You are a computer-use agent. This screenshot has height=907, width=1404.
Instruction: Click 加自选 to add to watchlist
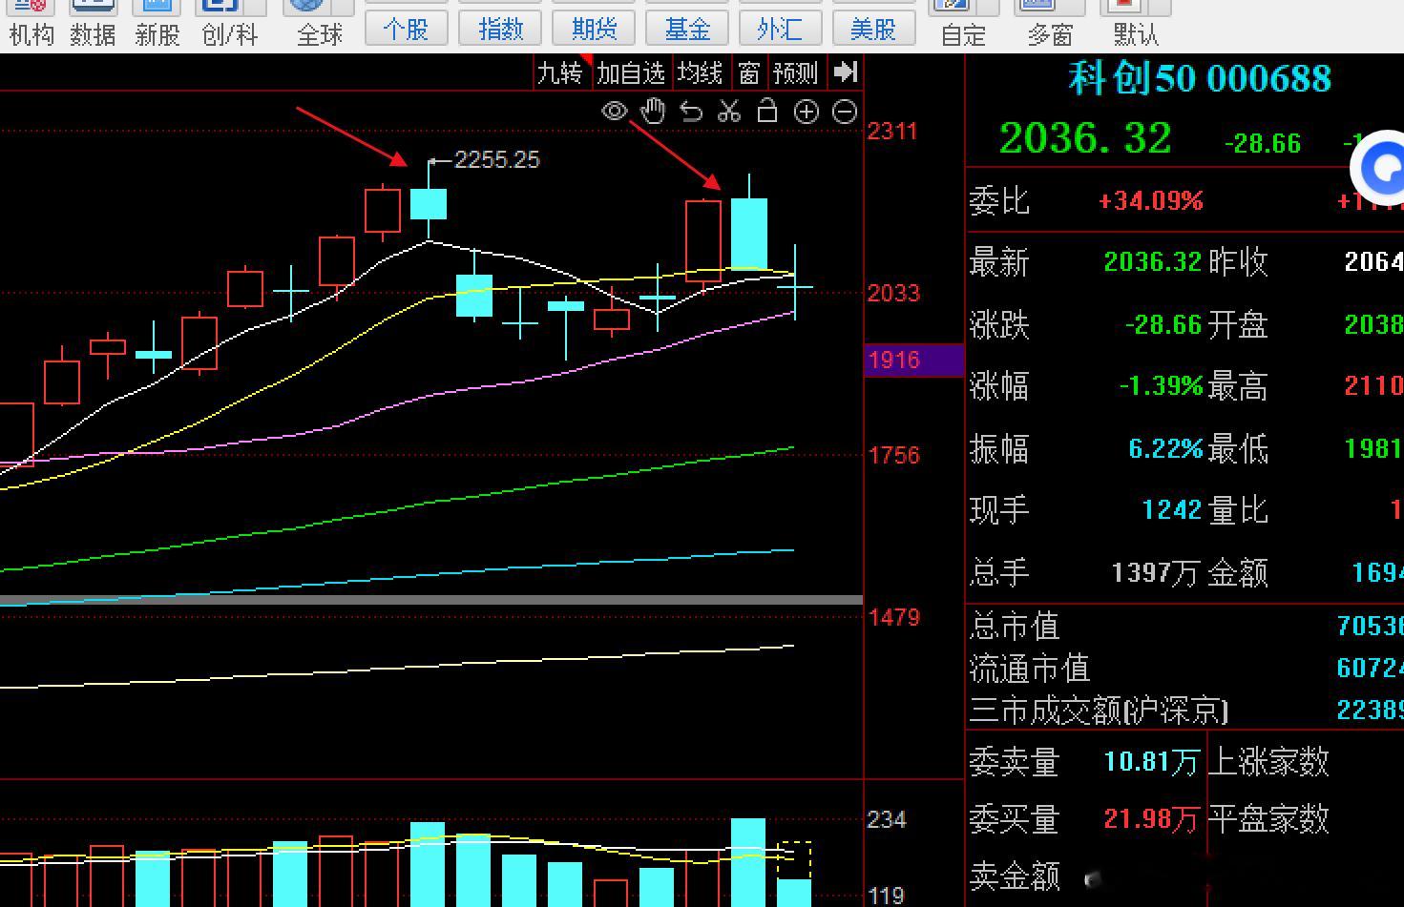[x=631, y=72]
